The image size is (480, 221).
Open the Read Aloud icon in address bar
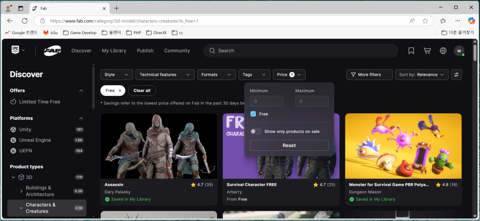[x=412, y=21]
